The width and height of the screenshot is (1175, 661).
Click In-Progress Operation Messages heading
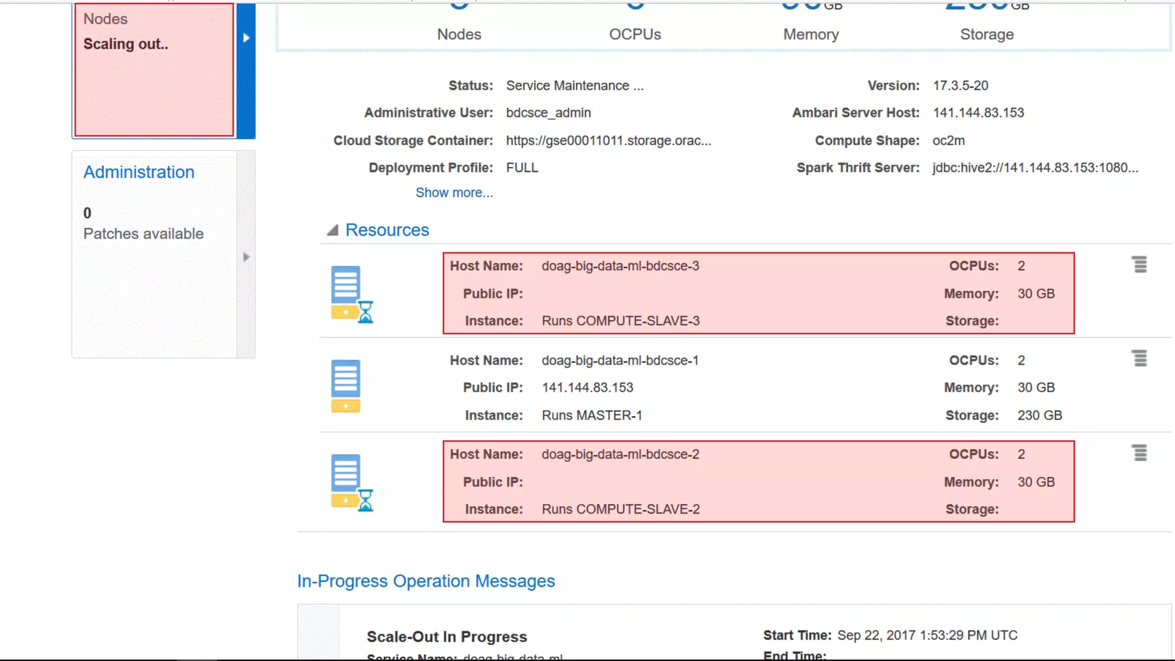(x=426, y=581)
